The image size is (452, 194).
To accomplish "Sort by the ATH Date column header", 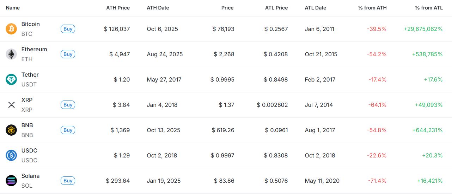I will pos(158,8).
